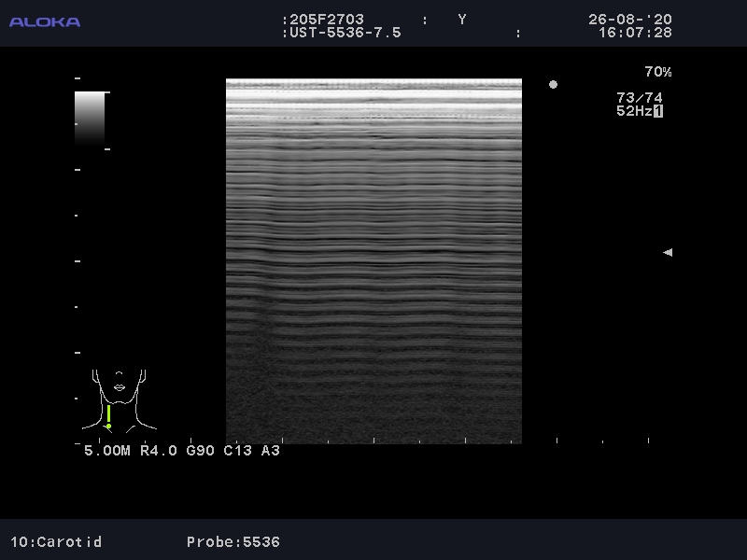Click the 73/74 frame counter
This screenshot has height=560, width=747.
click(639, 97)
